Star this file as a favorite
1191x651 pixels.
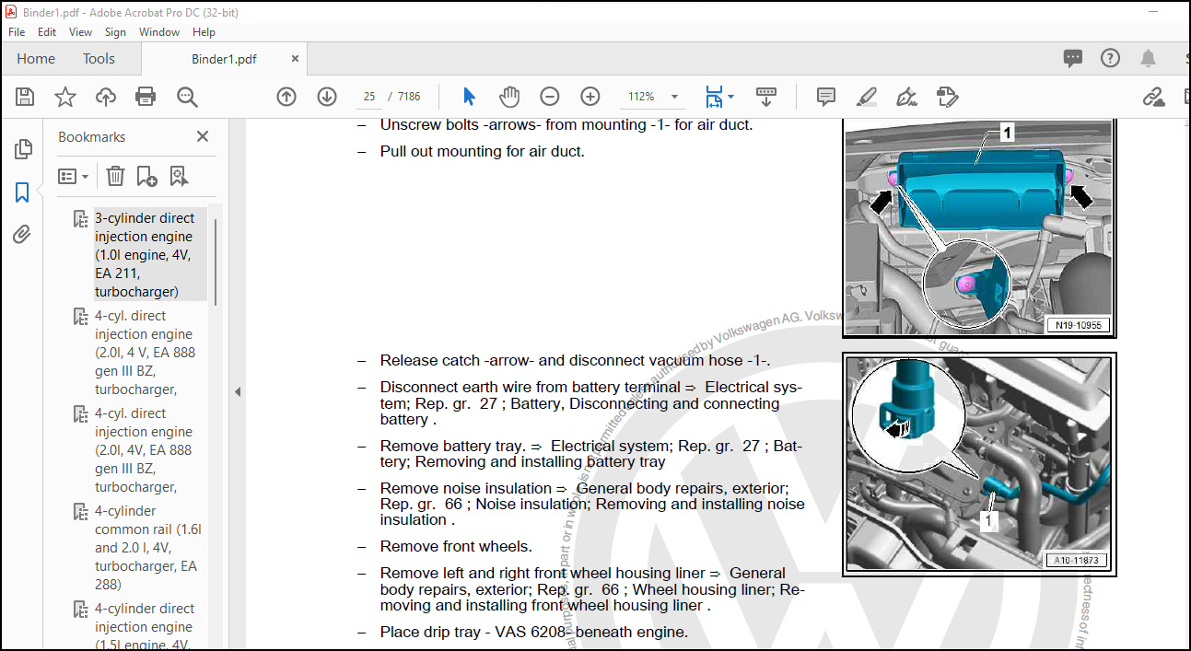point(65,97)
